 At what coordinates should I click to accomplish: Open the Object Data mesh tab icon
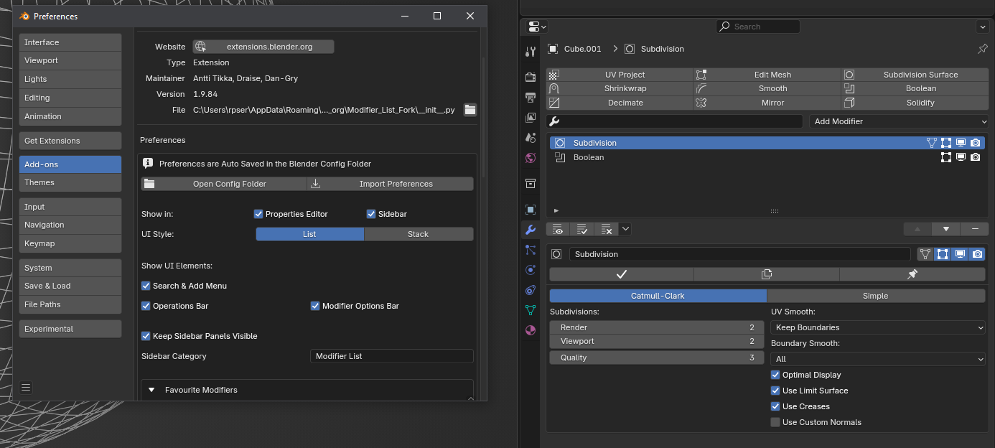pyautogui.click(x=531, y=310)
